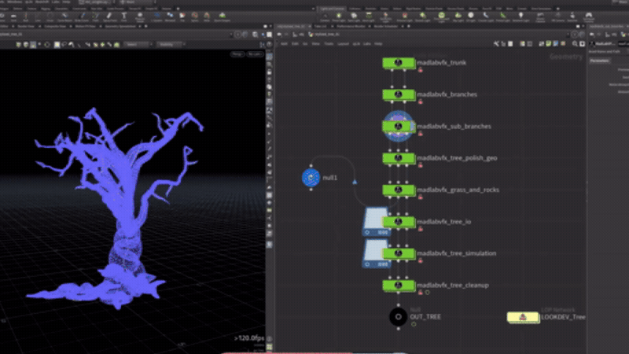629x354 pixels.
Task: Select the Line shelf tool
Action: pos(38,17)
